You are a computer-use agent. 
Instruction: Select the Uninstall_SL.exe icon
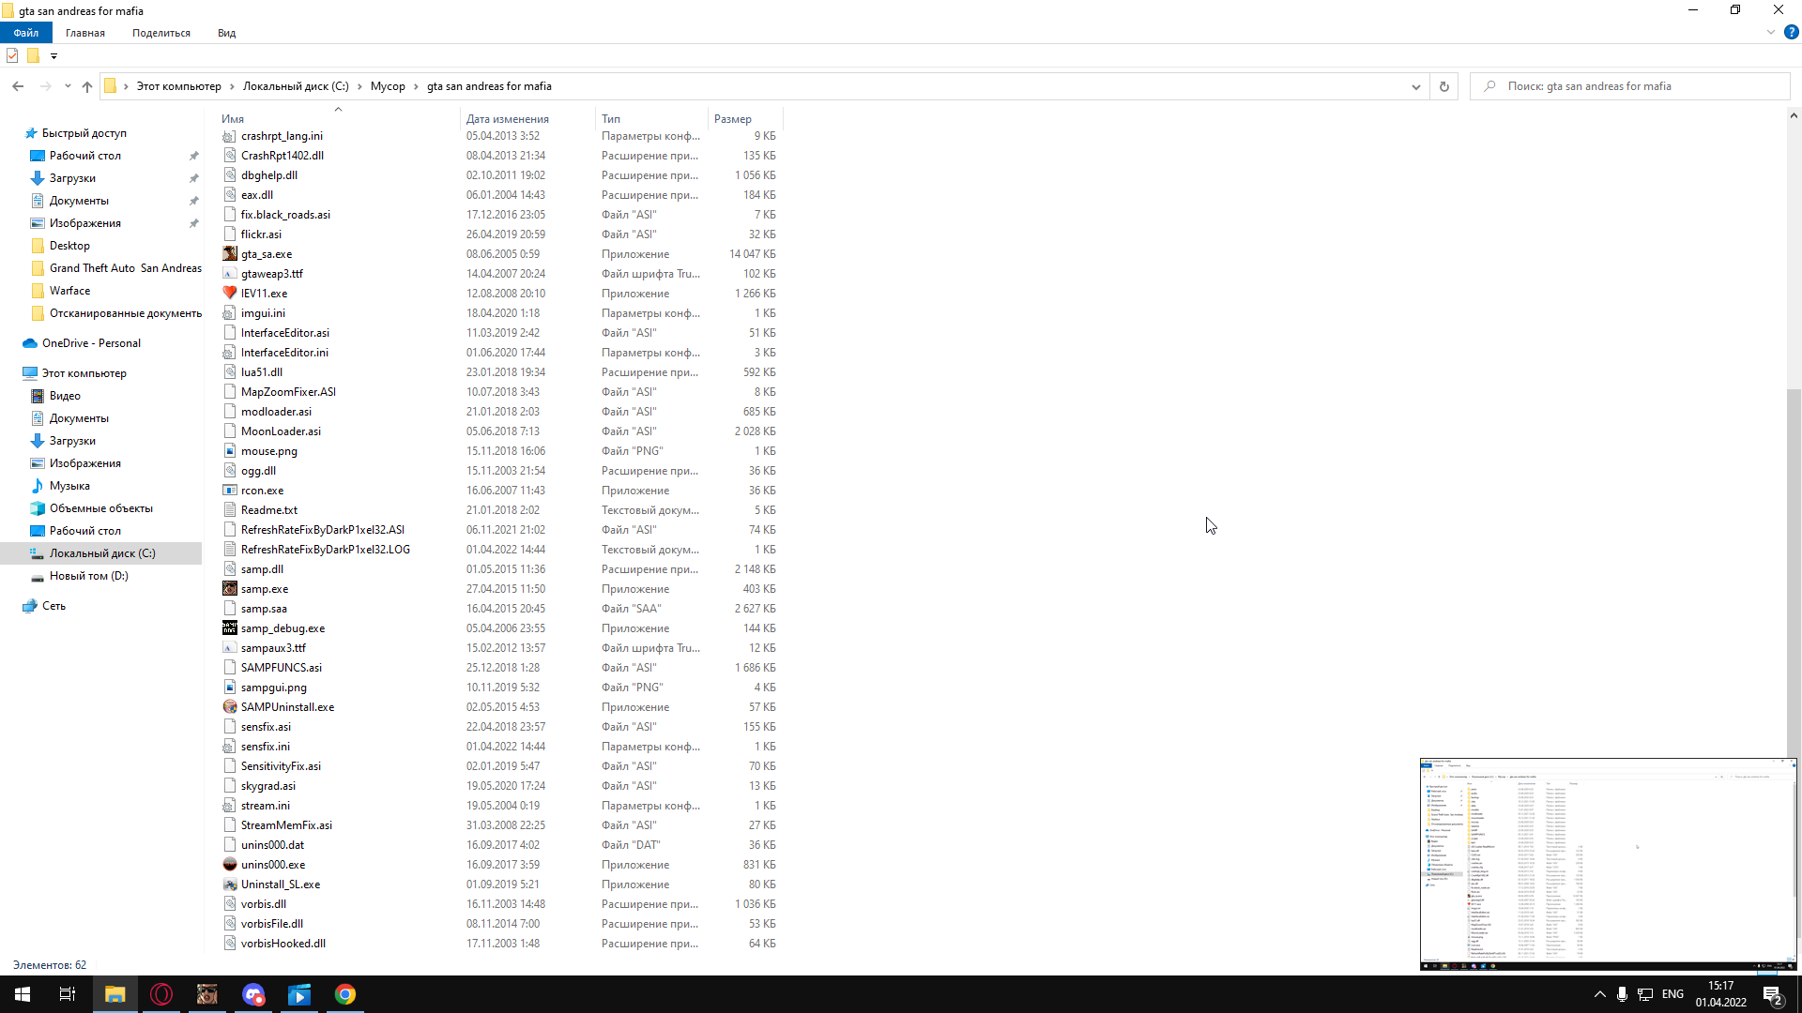point(230,884)
